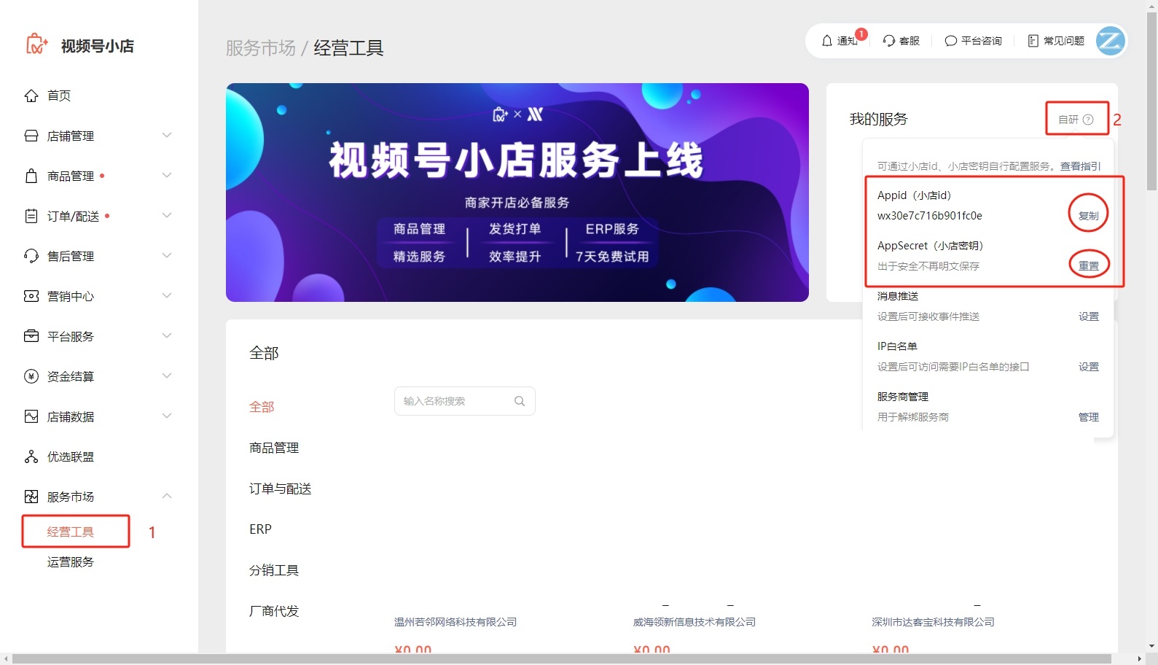Click the horizontal scrollbar at the bottom
The image size is (1158, 665).
[x=561, y=659]
